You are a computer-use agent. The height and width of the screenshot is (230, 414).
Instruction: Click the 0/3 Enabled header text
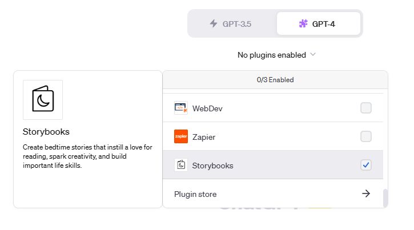275,80
